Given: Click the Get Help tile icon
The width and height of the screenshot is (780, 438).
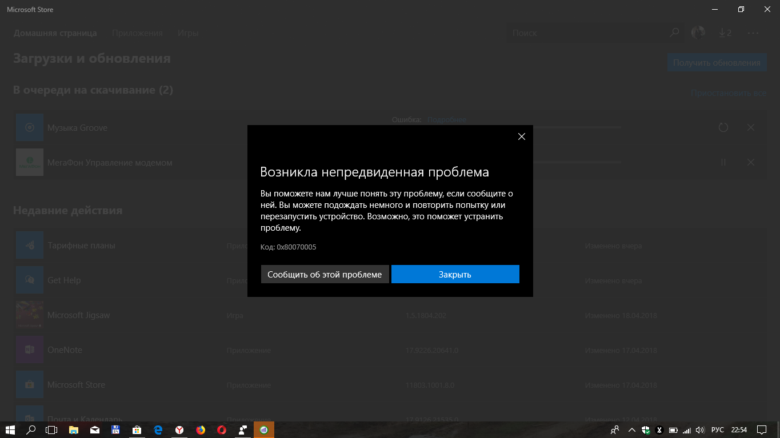Looking at the screenshot, I should (30, 280).
